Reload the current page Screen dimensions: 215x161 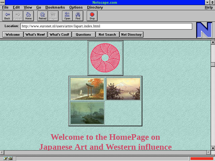(42, 16)
